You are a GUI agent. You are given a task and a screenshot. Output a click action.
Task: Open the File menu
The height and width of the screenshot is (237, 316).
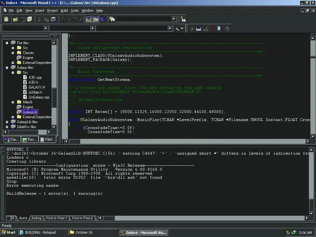11,10
